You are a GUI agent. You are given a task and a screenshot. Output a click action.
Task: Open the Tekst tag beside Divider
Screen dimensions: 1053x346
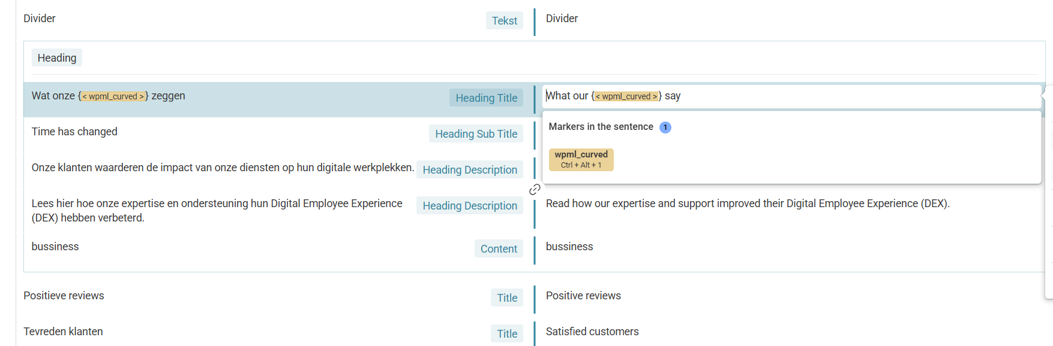tap(504, 21)
